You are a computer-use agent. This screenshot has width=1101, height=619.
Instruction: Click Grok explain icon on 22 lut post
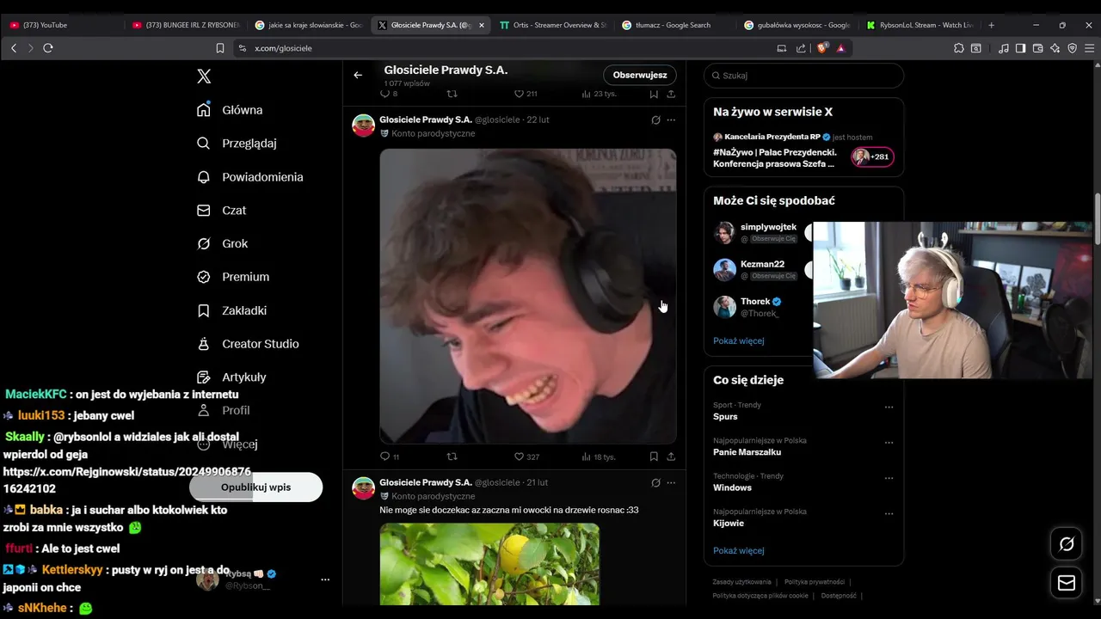(x=655, y=120)
